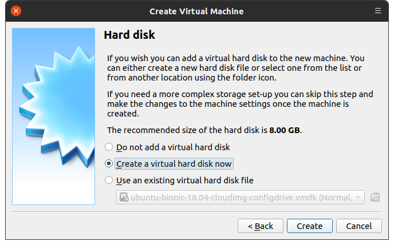Click the paragraph about complex storage set-up
This screenshot has height=245, width=394.
(241, 103)
